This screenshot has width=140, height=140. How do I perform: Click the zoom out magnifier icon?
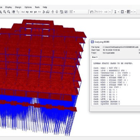[x=9, y=12]
